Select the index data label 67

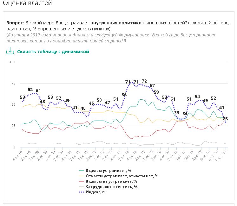pyautogui.click(x=152, y=85)
